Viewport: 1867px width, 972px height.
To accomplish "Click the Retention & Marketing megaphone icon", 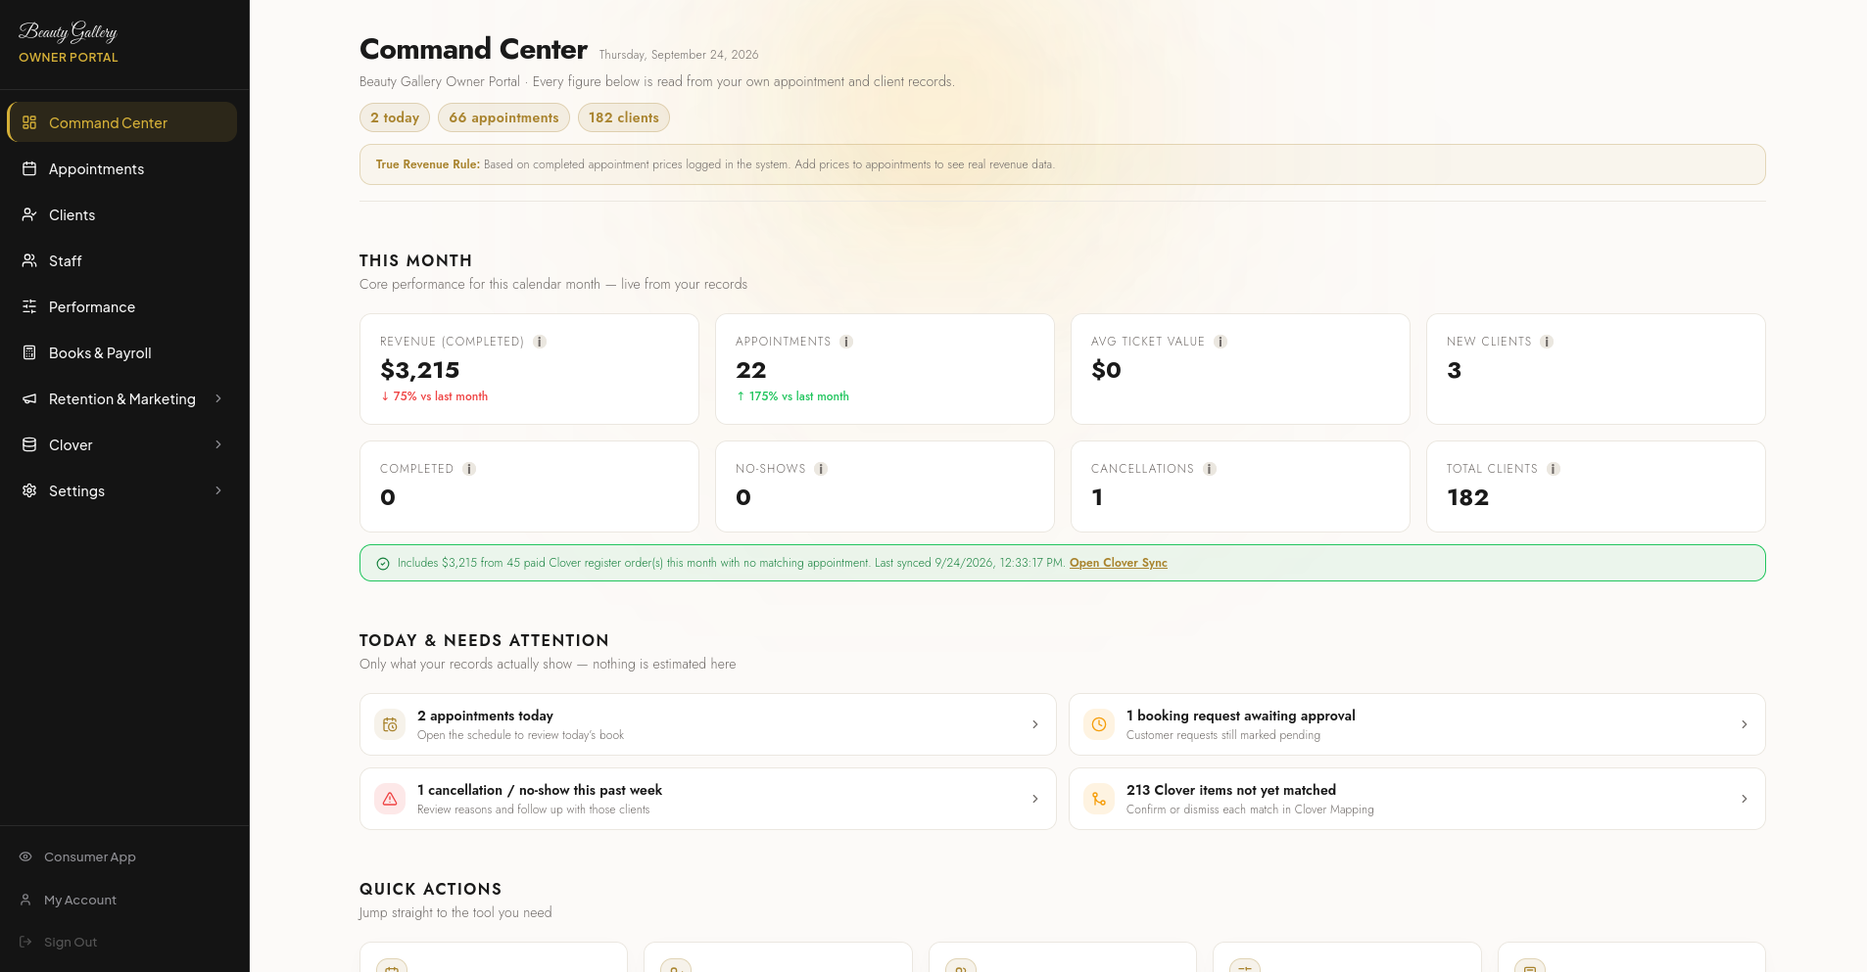I will click(29, 398).
